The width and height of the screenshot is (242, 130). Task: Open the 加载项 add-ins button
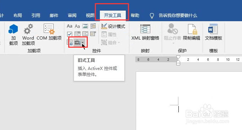(x=13, y=35)
